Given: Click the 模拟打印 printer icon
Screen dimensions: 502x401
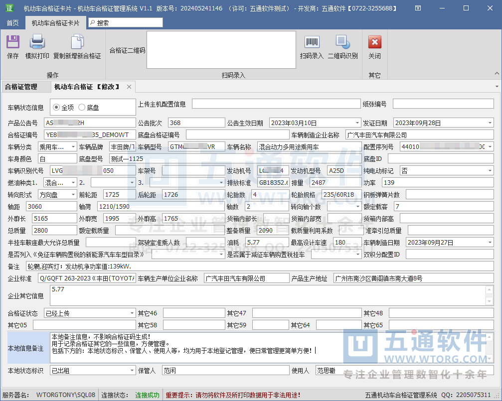Looking at the screenshot, I should tap(37, 42).
